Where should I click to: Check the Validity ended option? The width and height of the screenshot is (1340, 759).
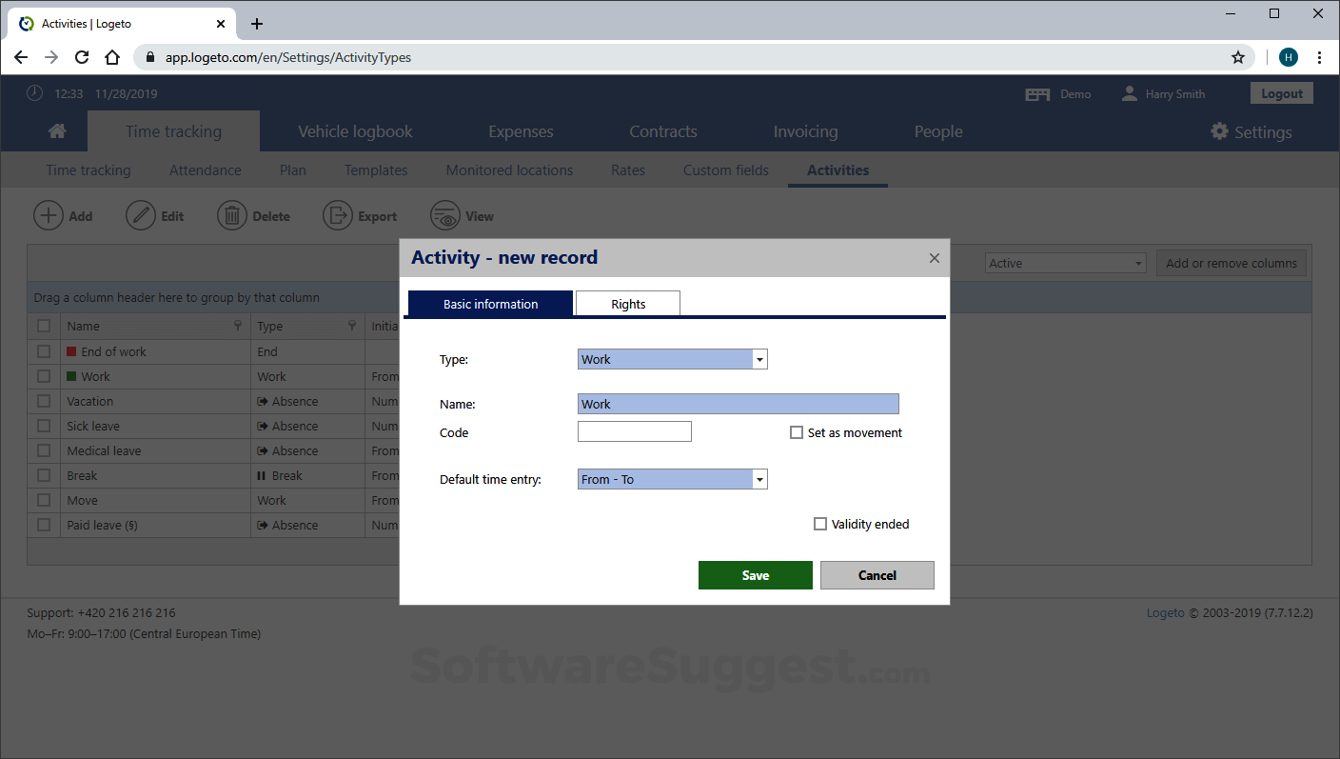(x=820, y=523)
